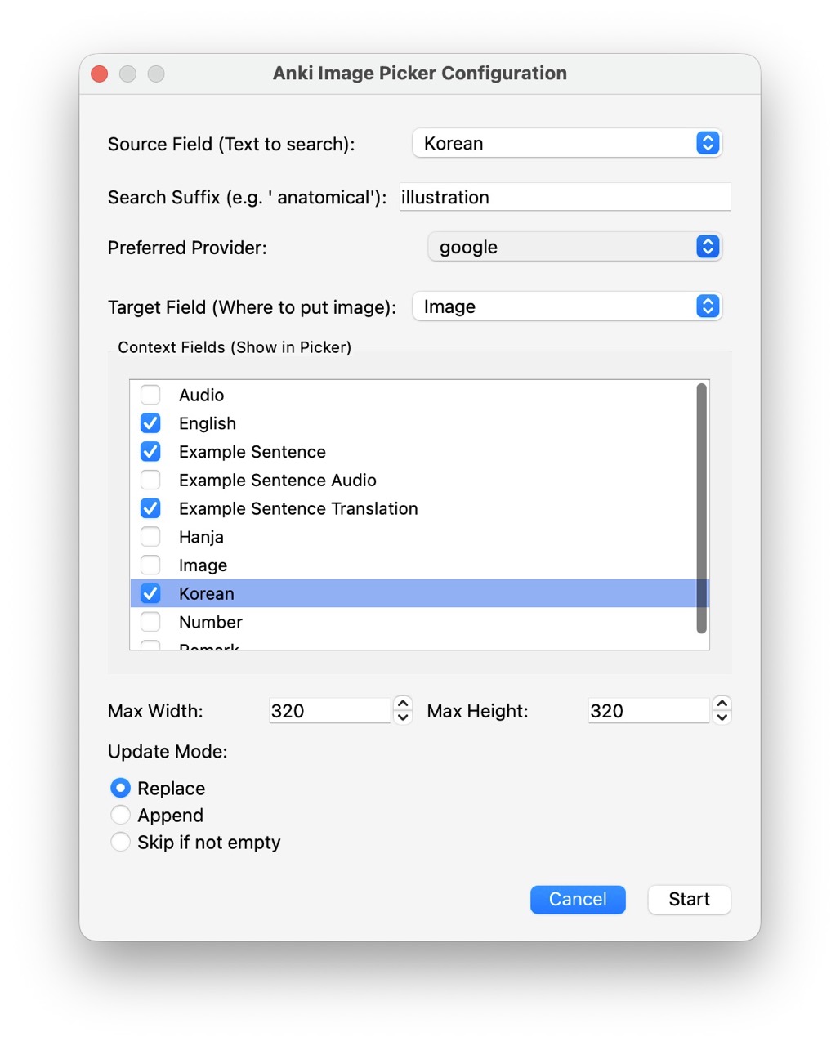Select Skip if not empty mode
This screenshot has height=1046, width=840.
point(120,842)
